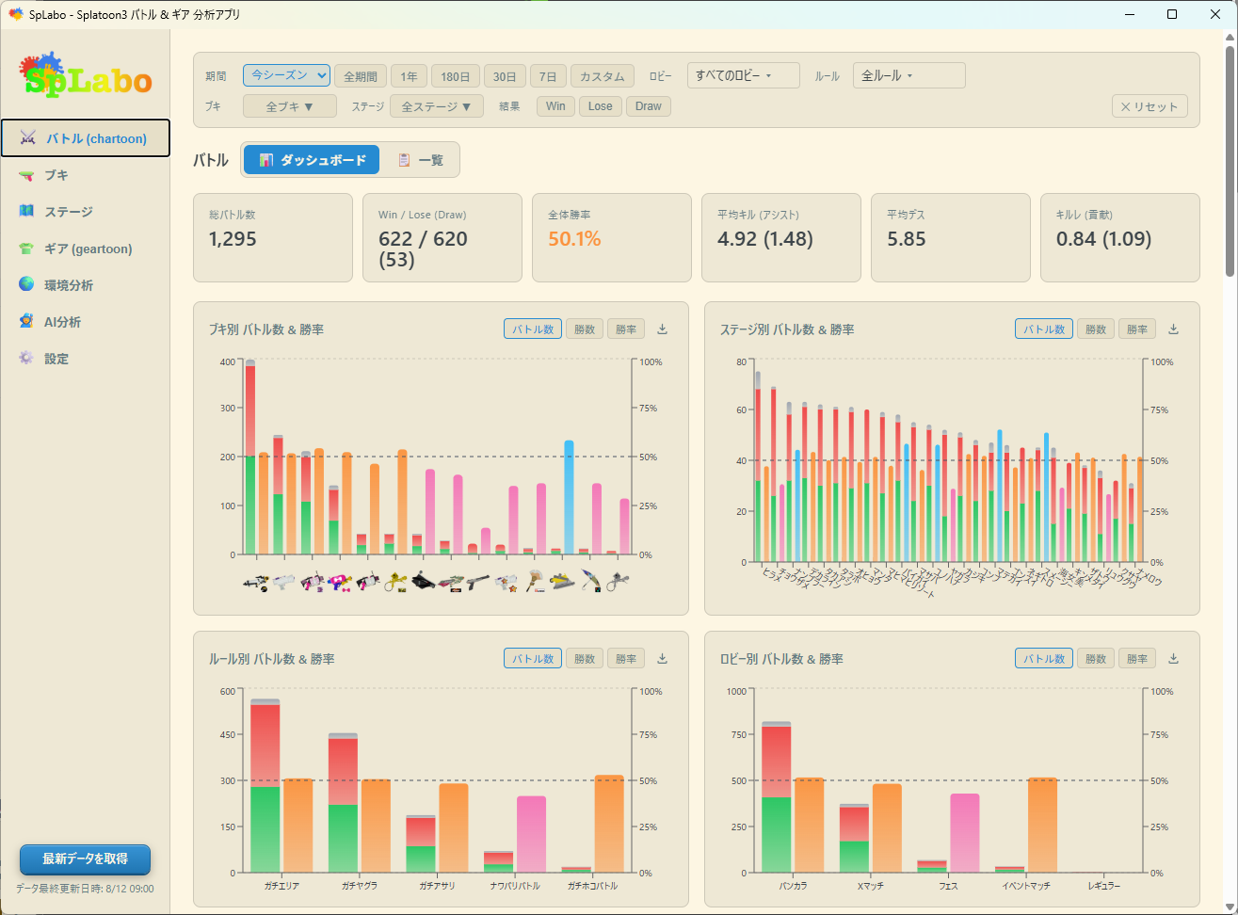Filter period to 180日
The image size is (1238, 915).
pyautogui.click(x=456, y=76)
